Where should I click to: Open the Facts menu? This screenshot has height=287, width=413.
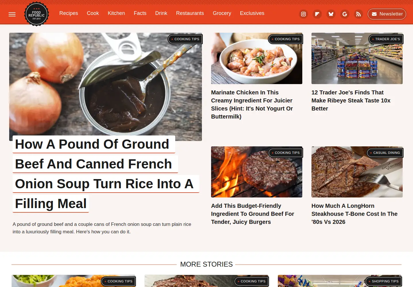tap(140, 13)
